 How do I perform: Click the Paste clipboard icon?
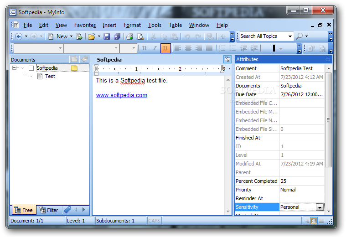(x=174, y=36)
